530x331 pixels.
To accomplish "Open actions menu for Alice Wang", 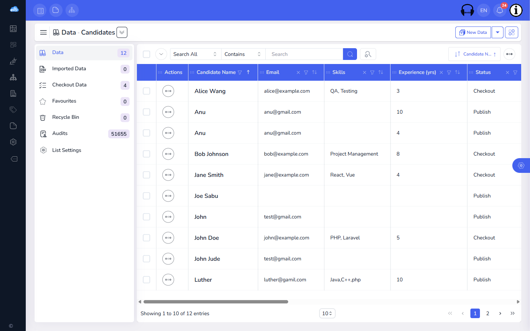I will click(x=168, y=91).
